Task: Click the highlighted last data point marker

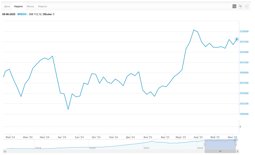Action: coord(237,39)
